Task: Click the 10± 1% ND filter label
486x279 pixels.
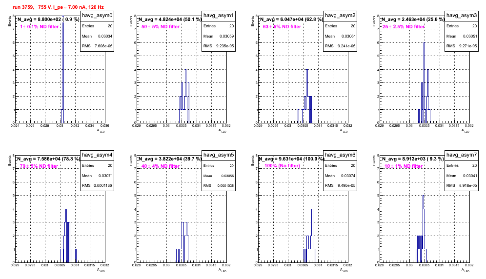Action: click(x=404, y=166)
